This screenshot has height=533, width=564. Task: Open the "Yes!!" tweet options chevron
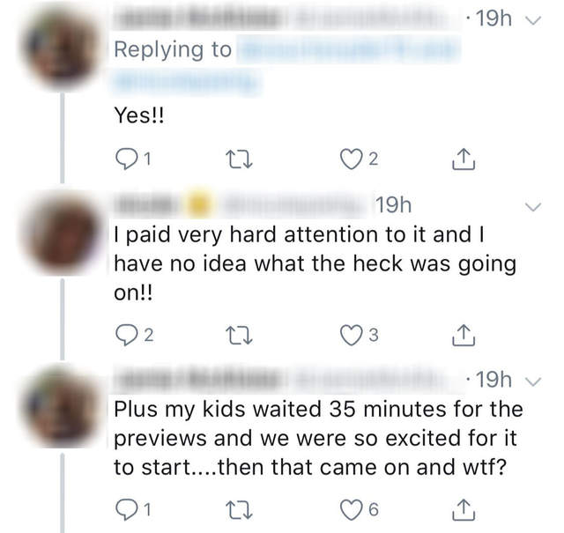pyautogui.click(x=533, y=19)
